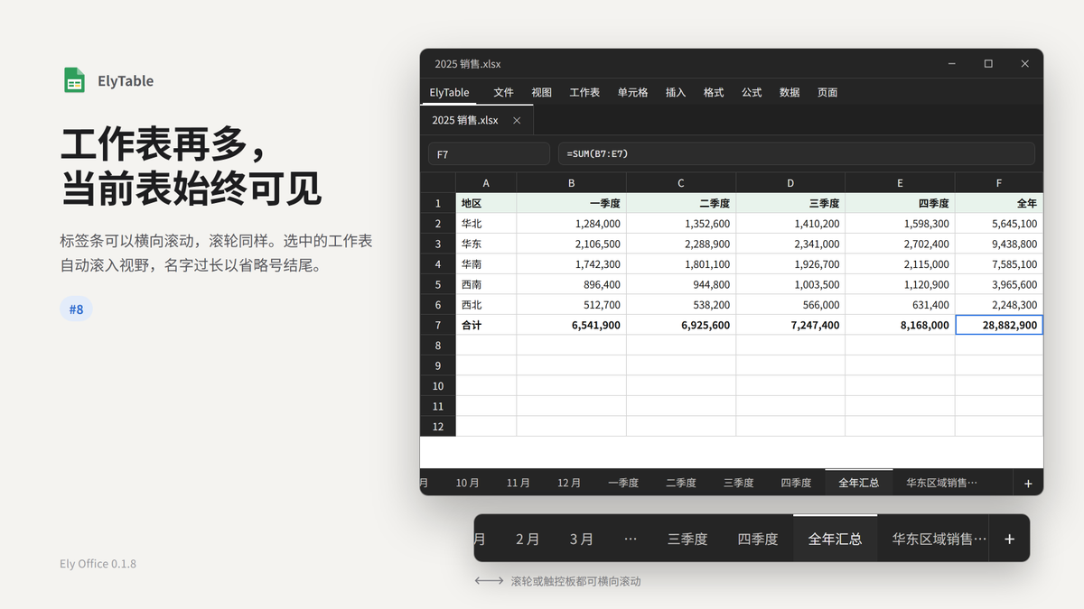Click the cell reference box showing F7
This screenshot has height=609, width=1084.
coord(489,153)
